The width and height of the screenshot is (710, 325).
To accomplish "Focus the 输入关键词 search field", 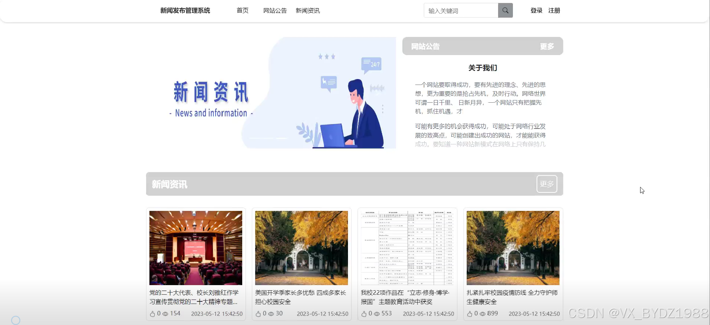I will tap(461, 10).
